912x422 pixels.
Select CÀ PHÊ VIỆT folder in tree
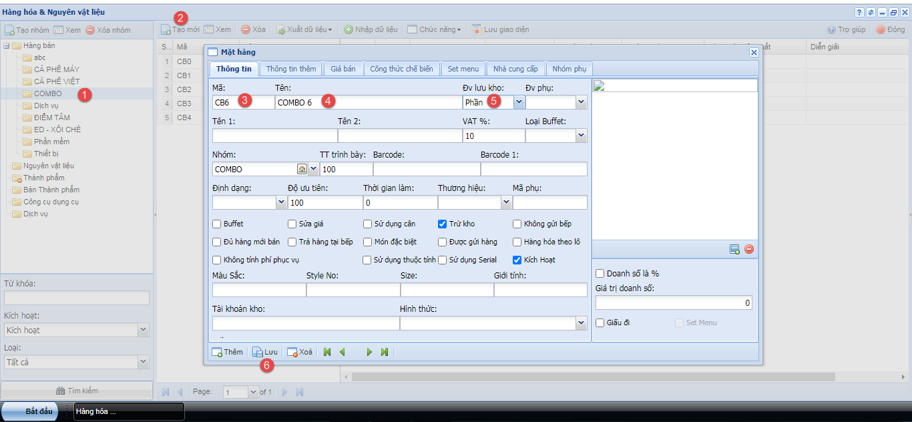click(57, 81)
